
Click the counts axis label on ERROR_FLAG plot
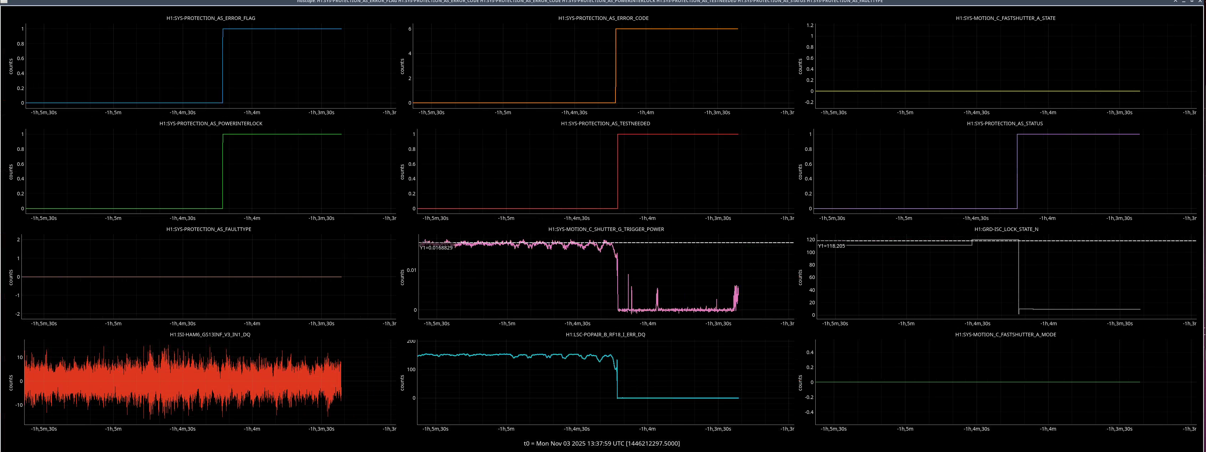click(11, 67)
